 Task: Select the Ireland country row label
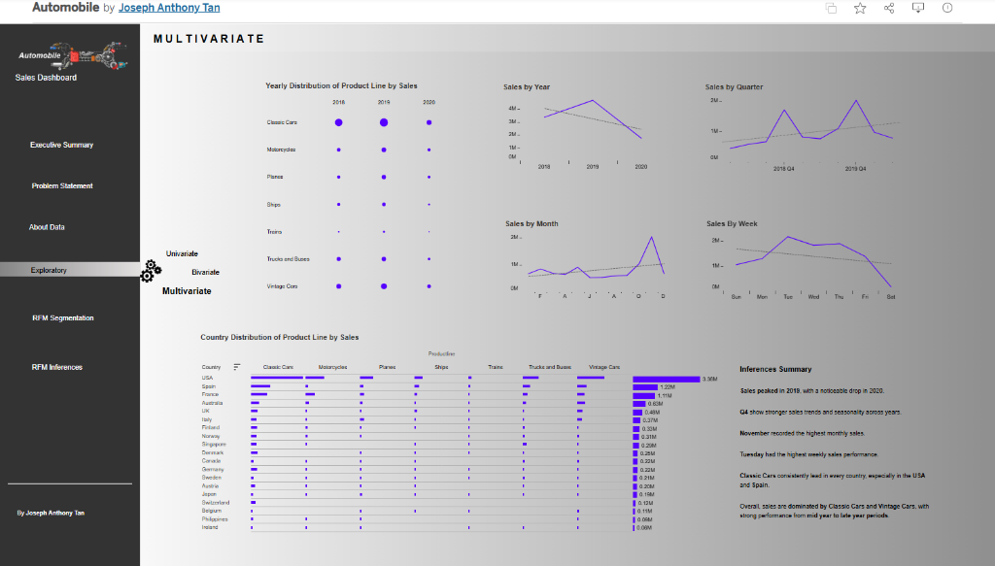[x=210, y=527]
